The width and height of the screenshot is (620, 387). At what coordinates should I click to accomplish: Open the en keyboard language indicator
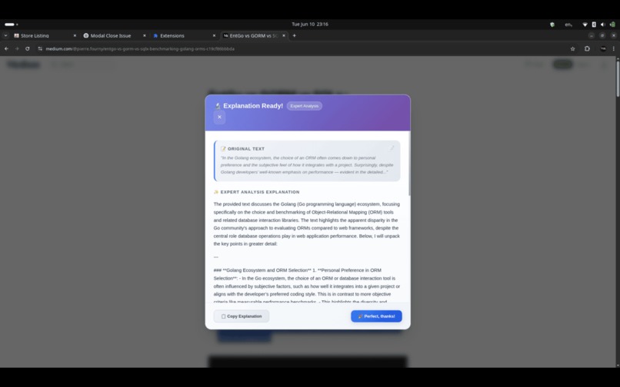pyautogui.click(x=568, y=25)
